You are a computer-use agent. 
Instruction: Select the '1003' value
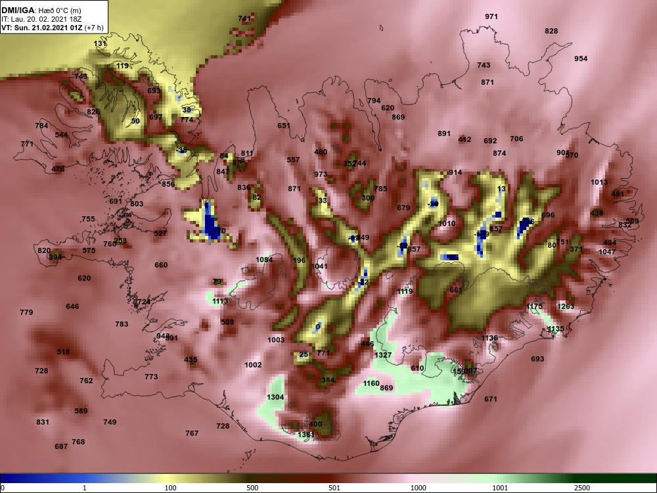[276, 340]
